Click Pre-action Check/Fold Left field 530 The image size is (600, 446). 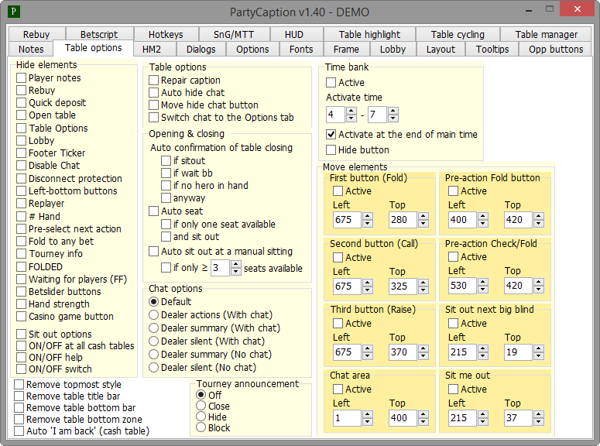[463, 286]
